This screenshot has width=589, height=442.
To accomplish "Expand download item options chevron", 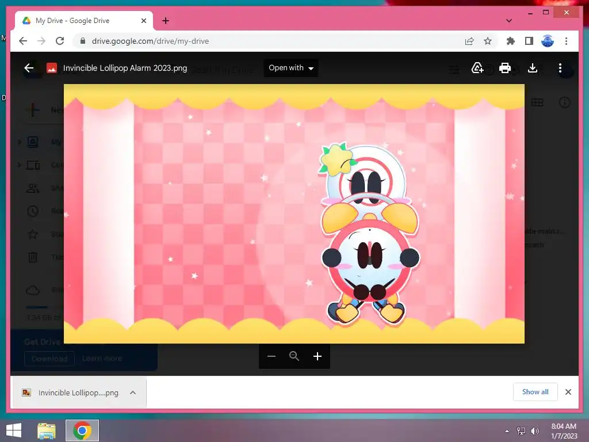I will tap(133, 393).
